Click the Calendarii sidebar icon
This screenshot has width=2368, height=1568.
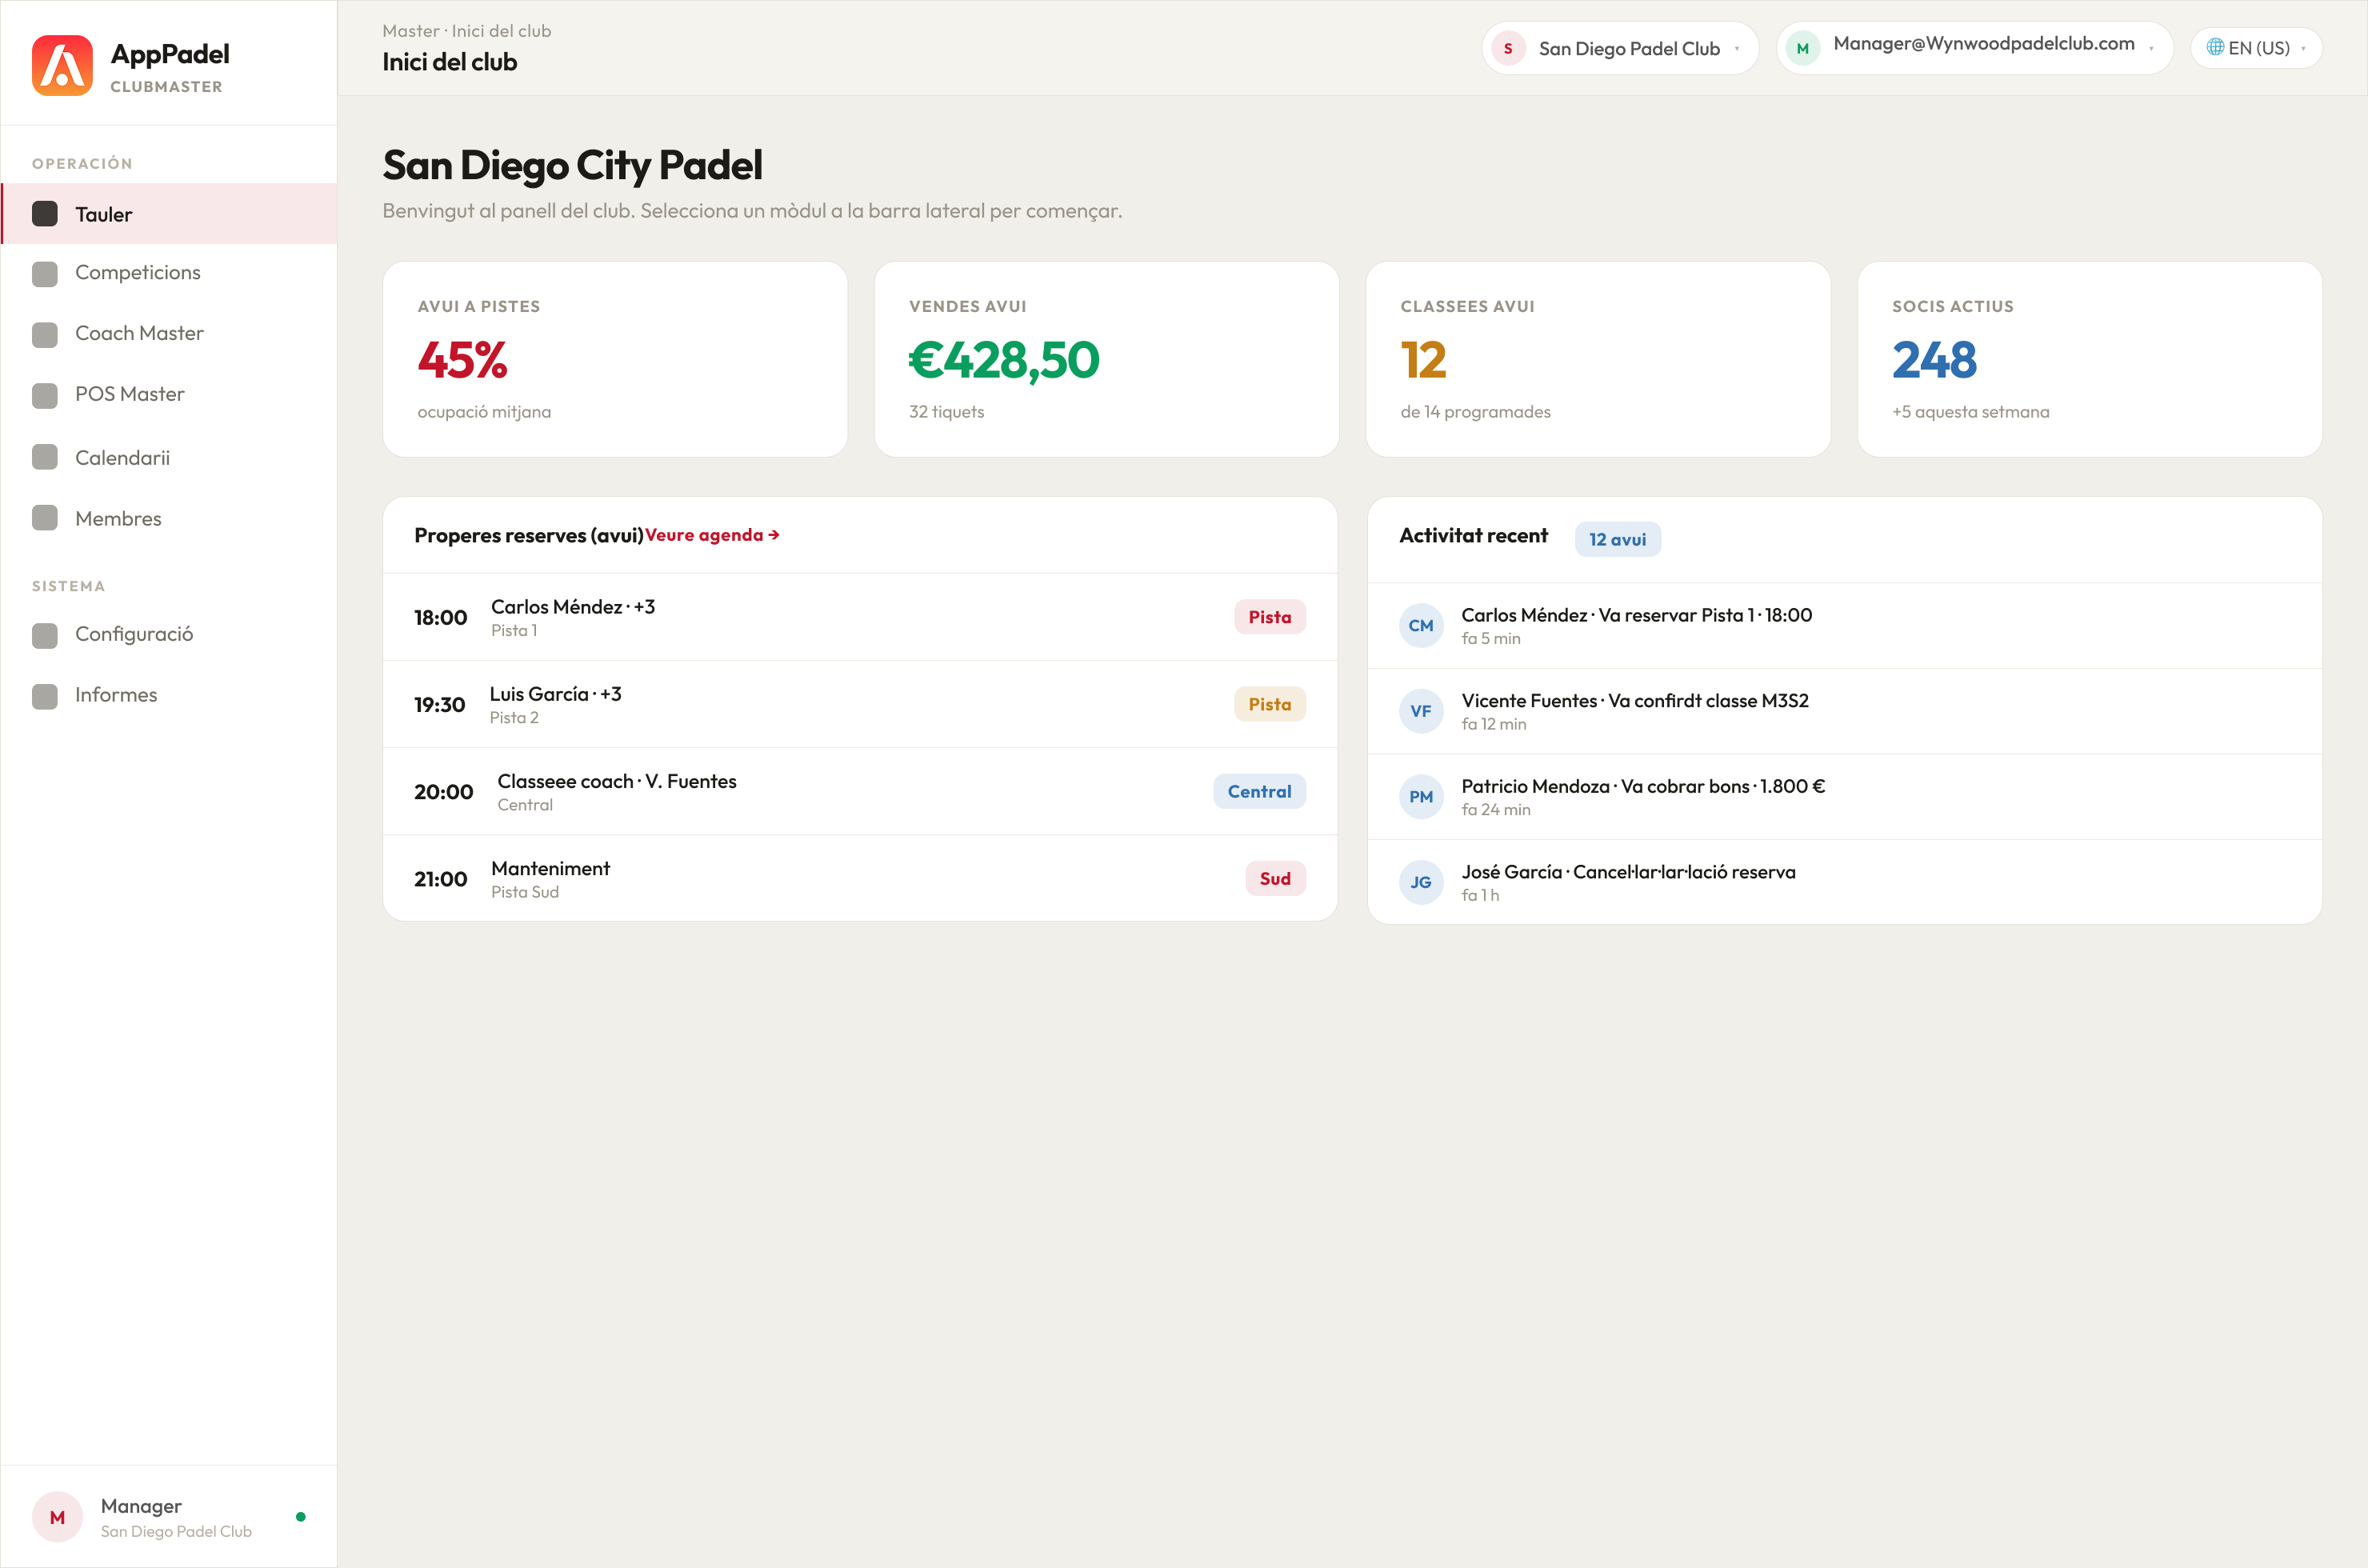[x=45, y=457]
